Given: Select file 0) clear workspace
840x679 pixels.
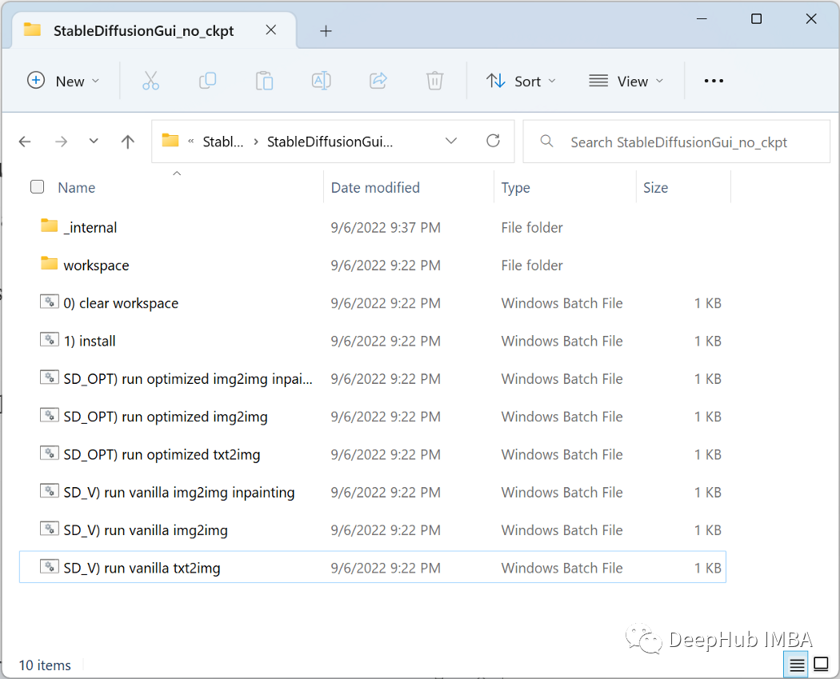Looking at the screenshot, I should [x=121, y=303].
